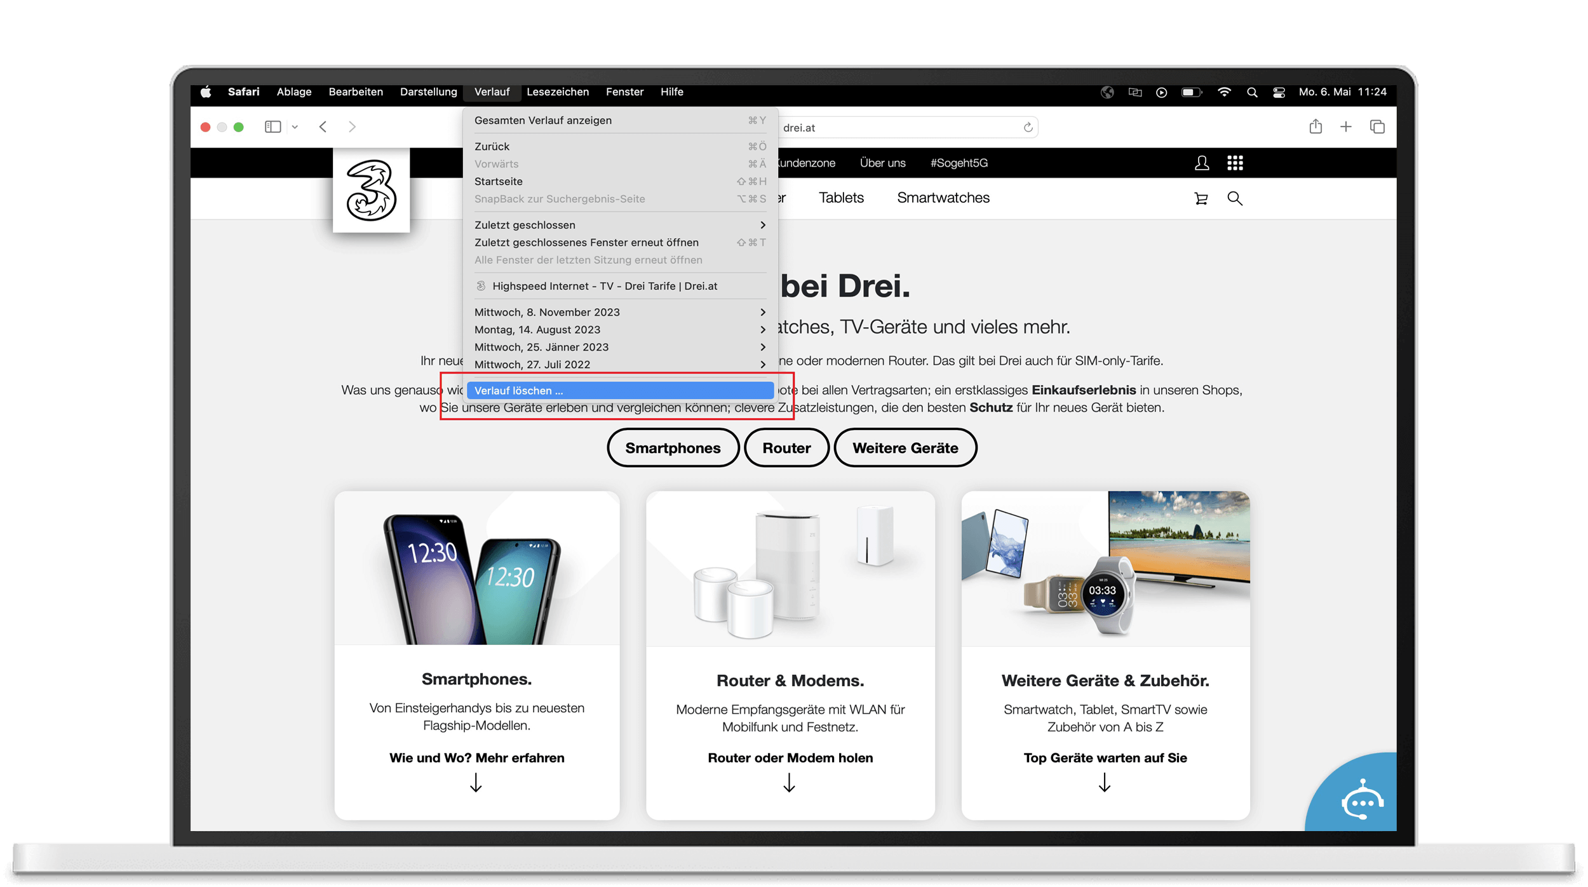Click the Wi-Fi status icon
Viewport: 1588px width, 887px height.
pos(1224,92)
